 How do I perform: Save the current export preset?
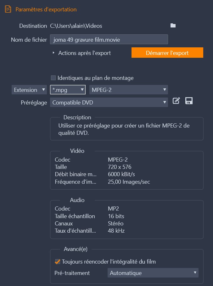[189, 101]
